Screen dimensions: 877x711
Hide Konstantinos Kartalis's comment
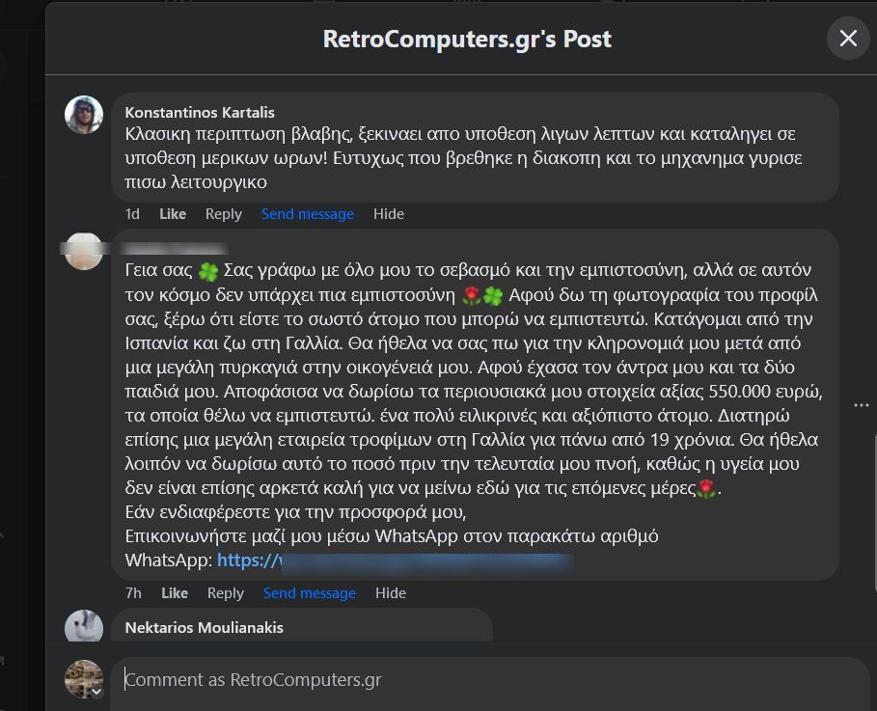coord(389,214)
